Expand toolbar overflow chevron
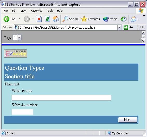Image resolution: width=147 pixels, height=137 pixels. (144, 16)
